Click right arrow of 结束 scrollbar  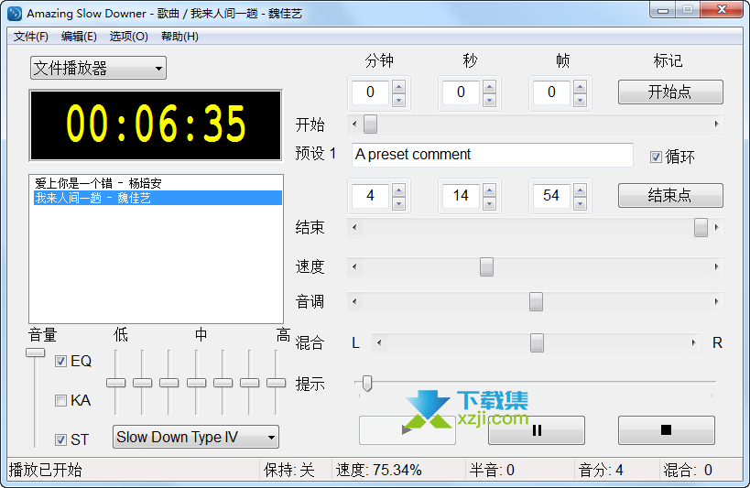(x=716, y=227)
